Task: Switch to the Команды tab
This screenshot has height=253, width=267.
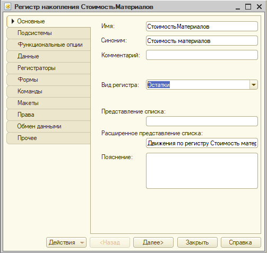Action: pos(48,91)
